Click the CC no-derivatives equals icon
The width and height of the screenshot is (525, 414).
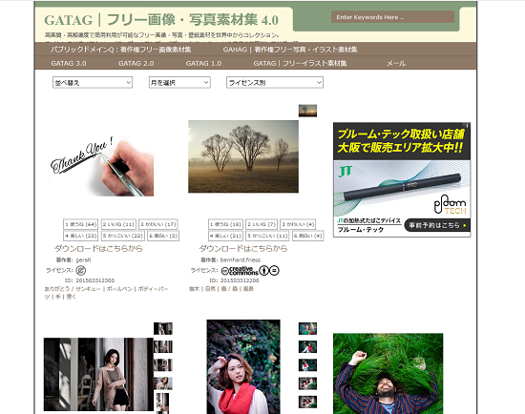[274, 270]
